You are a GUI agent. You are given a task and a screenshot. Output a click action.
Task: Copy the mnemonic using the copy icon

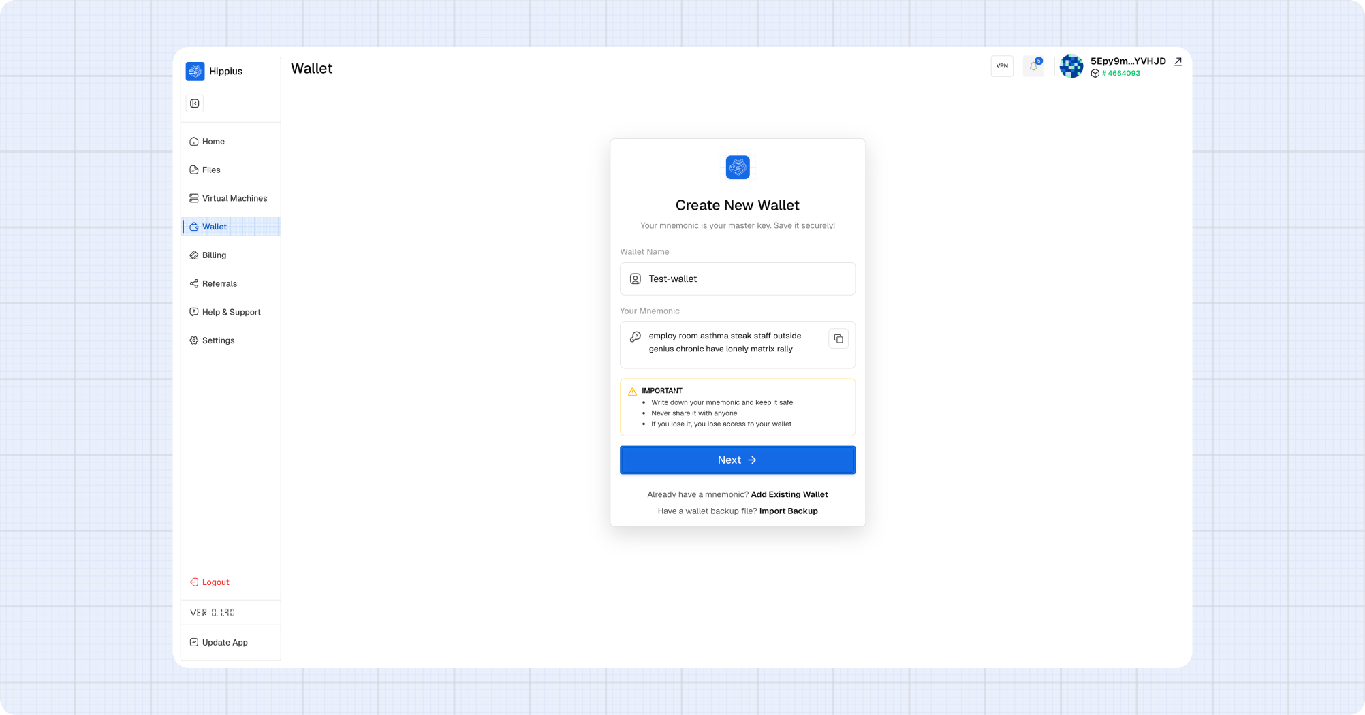coord(838,338)
